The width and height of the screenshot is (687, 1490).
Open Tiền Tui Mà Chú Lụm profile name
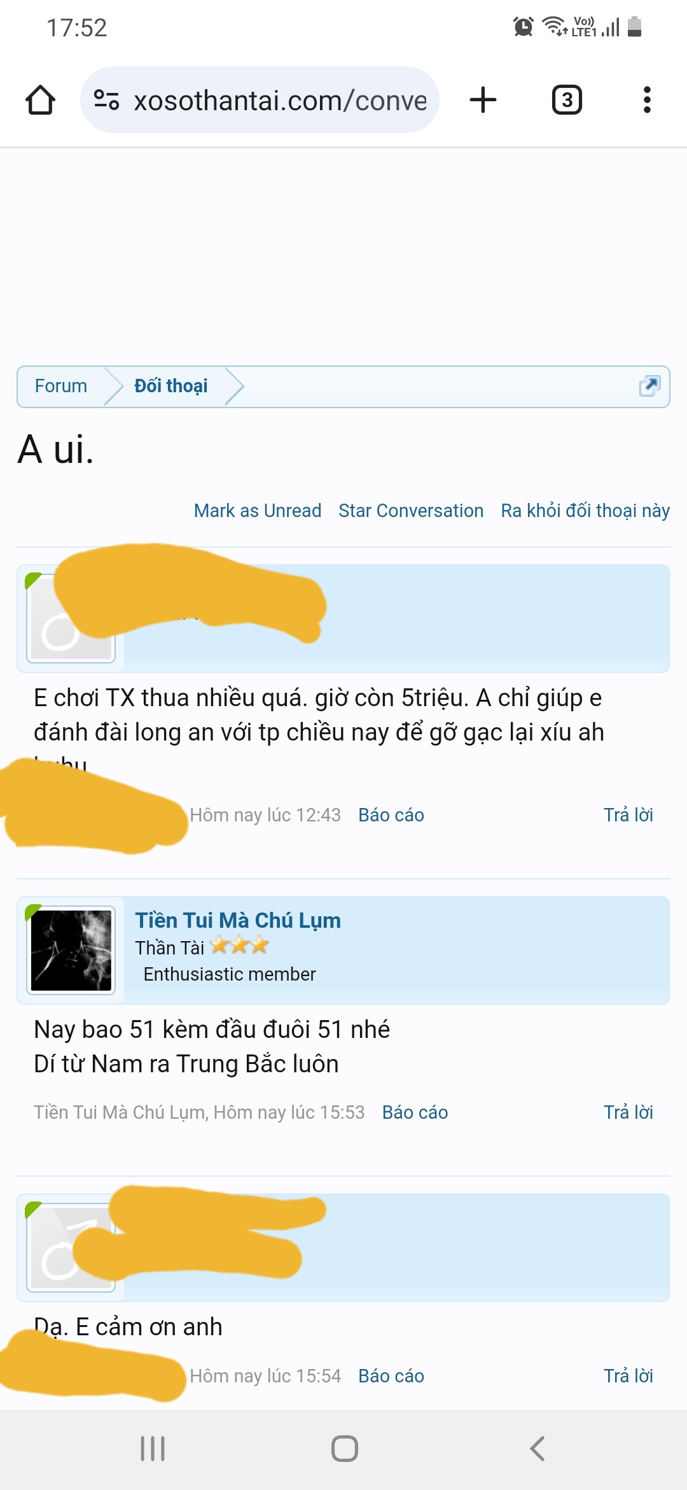click(238, 921)
